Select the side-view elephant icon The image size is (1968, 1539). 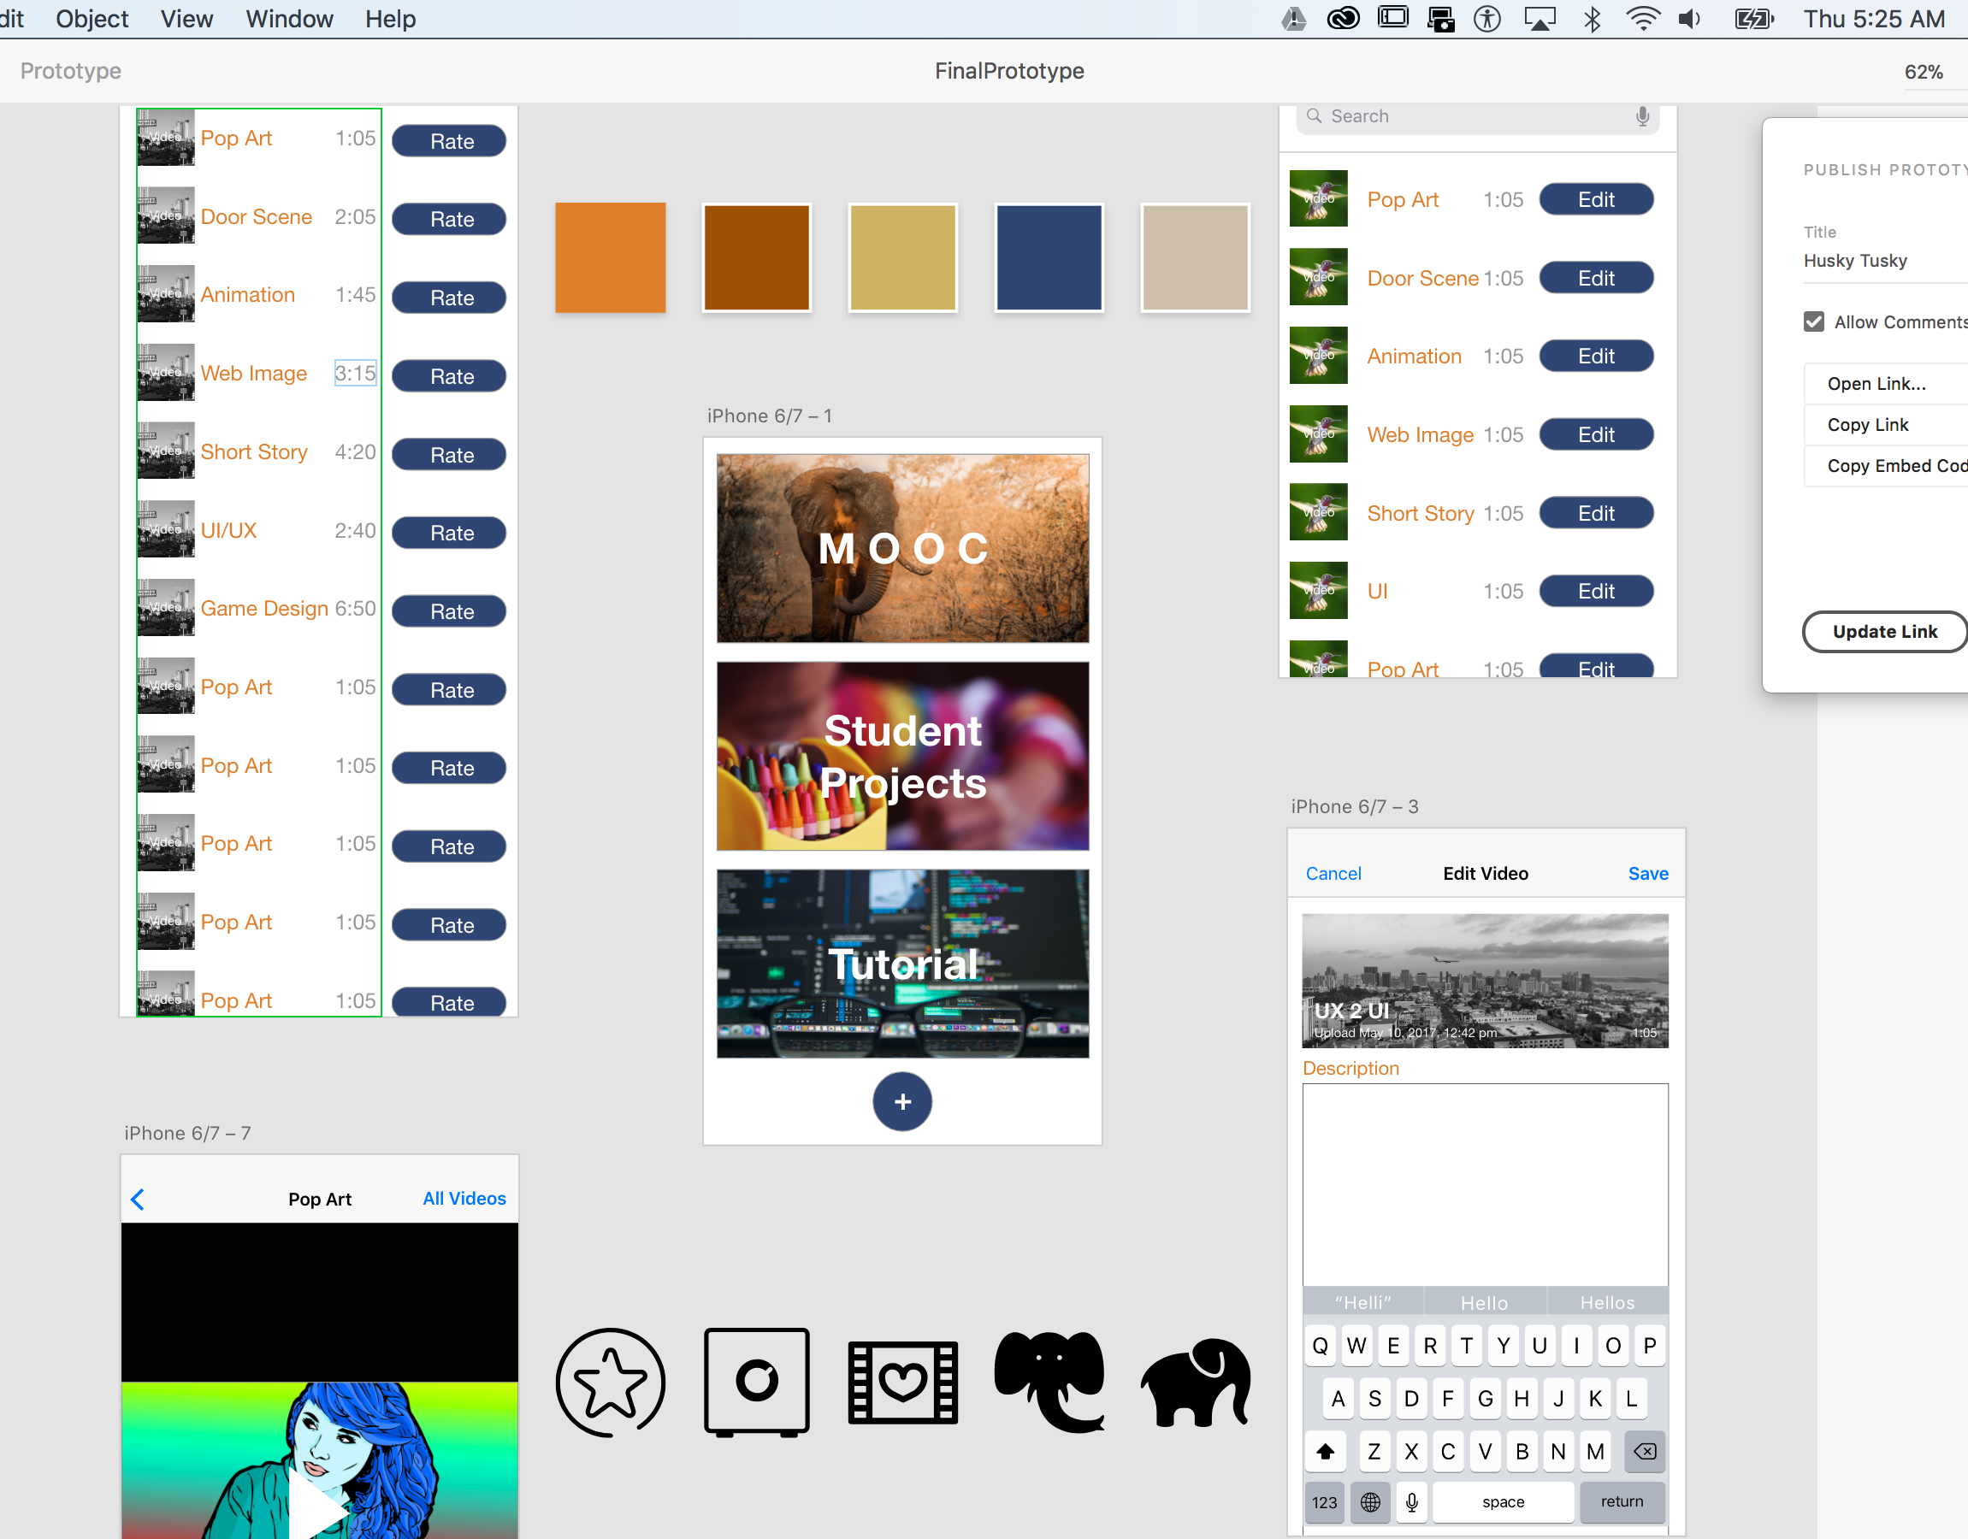coord(1196,1383)
